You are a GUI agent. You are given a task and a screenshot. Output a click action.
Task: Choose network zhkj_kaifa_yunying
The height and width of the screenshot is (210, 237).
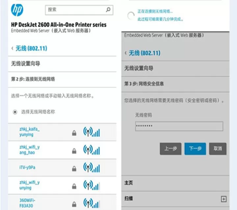[30, 132]
